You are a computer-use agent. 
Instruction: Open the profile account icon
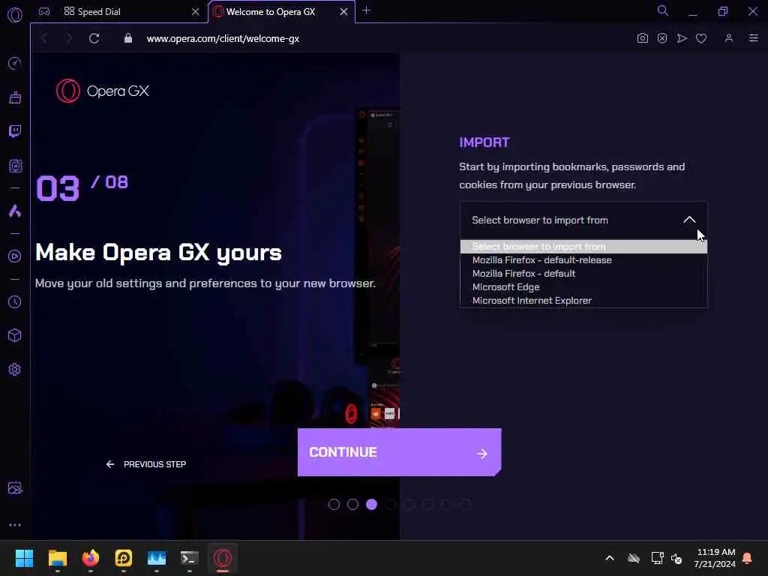click(728, 38)
